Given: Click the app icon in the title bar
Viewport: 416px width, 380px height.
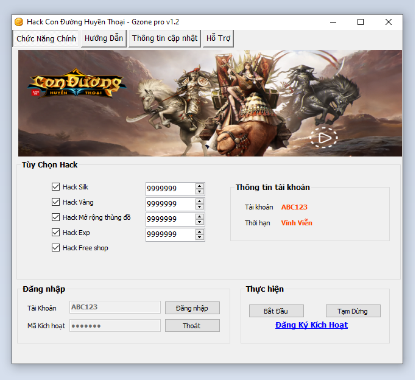Looking at the screenshot, I should tap(19, 22).
